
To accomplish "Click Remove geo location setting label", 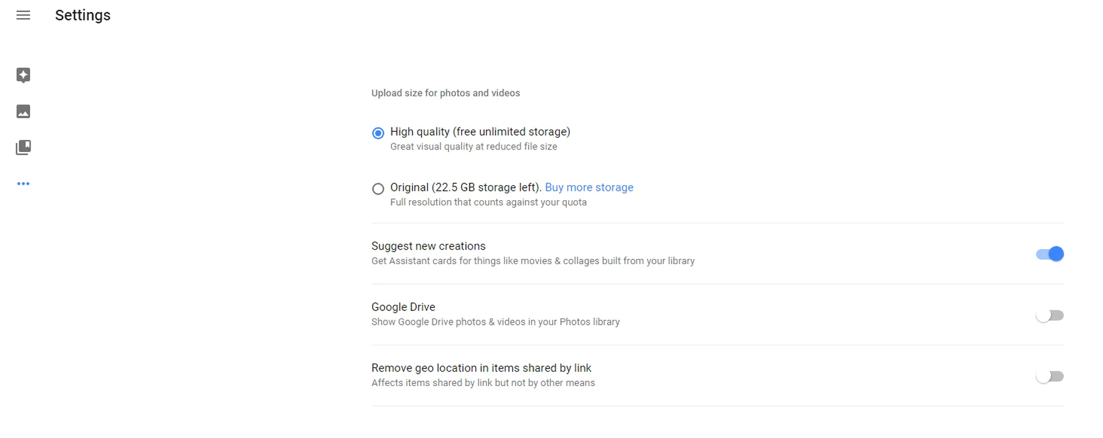I will pos(481,369).
